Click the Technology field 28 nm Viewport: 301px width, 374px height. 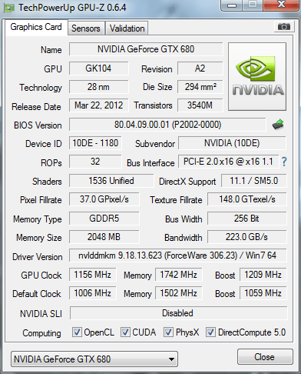98,87
